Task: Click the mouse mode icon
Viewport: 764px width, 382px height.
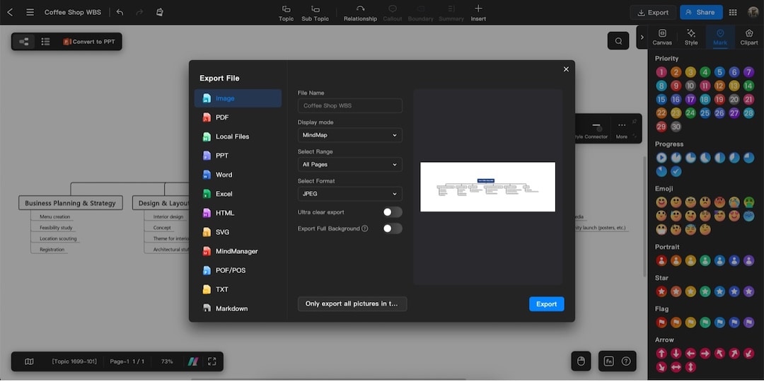Action: pyautogui.click(x=581, y=361)
